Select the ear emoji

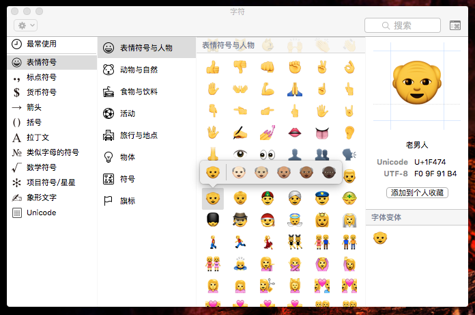tap(349, 133)
